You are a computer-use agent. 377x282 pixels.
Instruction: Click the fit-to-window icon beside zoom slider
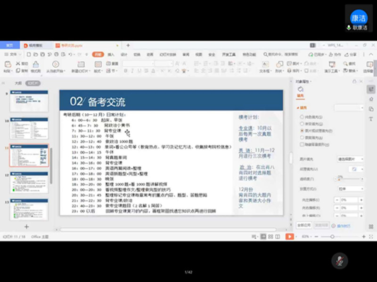coord(370,236)
